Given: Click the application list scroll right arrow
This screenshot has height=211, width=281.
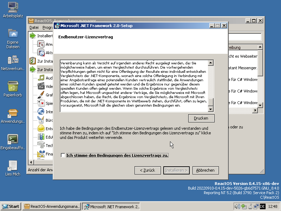Looking at the screenshot, I should (x=255, y=110).
